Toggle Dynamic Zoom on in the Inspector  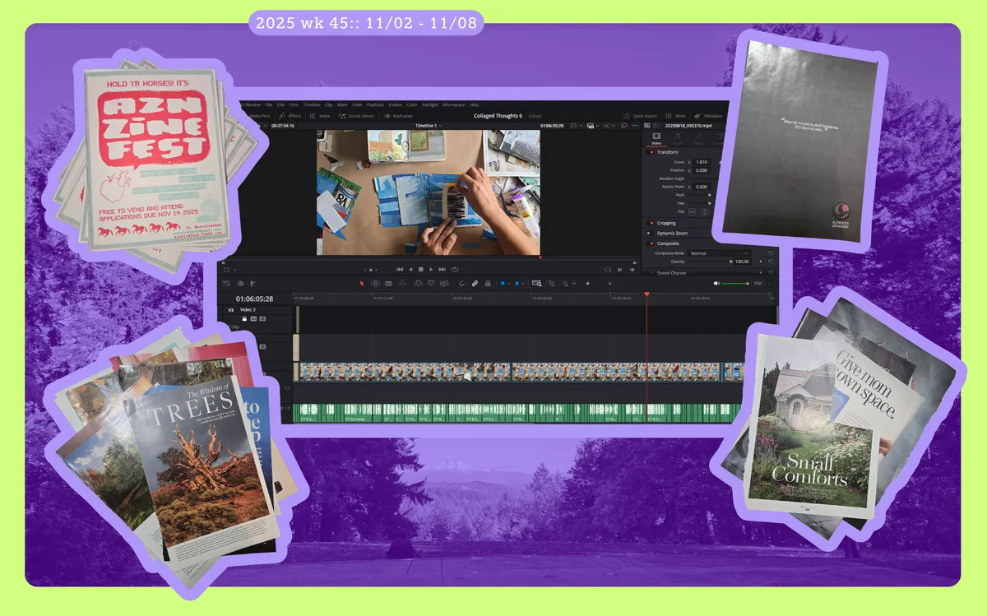click(x=649, y=234)
